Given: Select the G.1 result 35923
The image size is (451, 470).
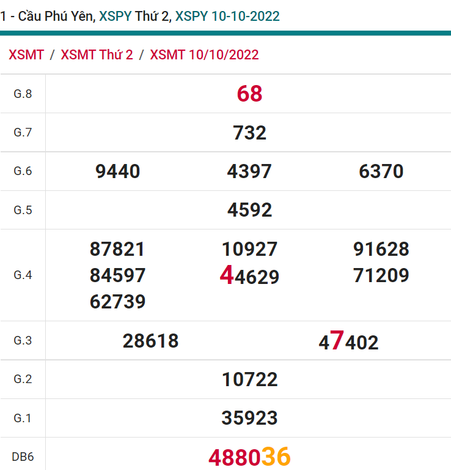Looking at the screenshot, I should pos(249,418).
